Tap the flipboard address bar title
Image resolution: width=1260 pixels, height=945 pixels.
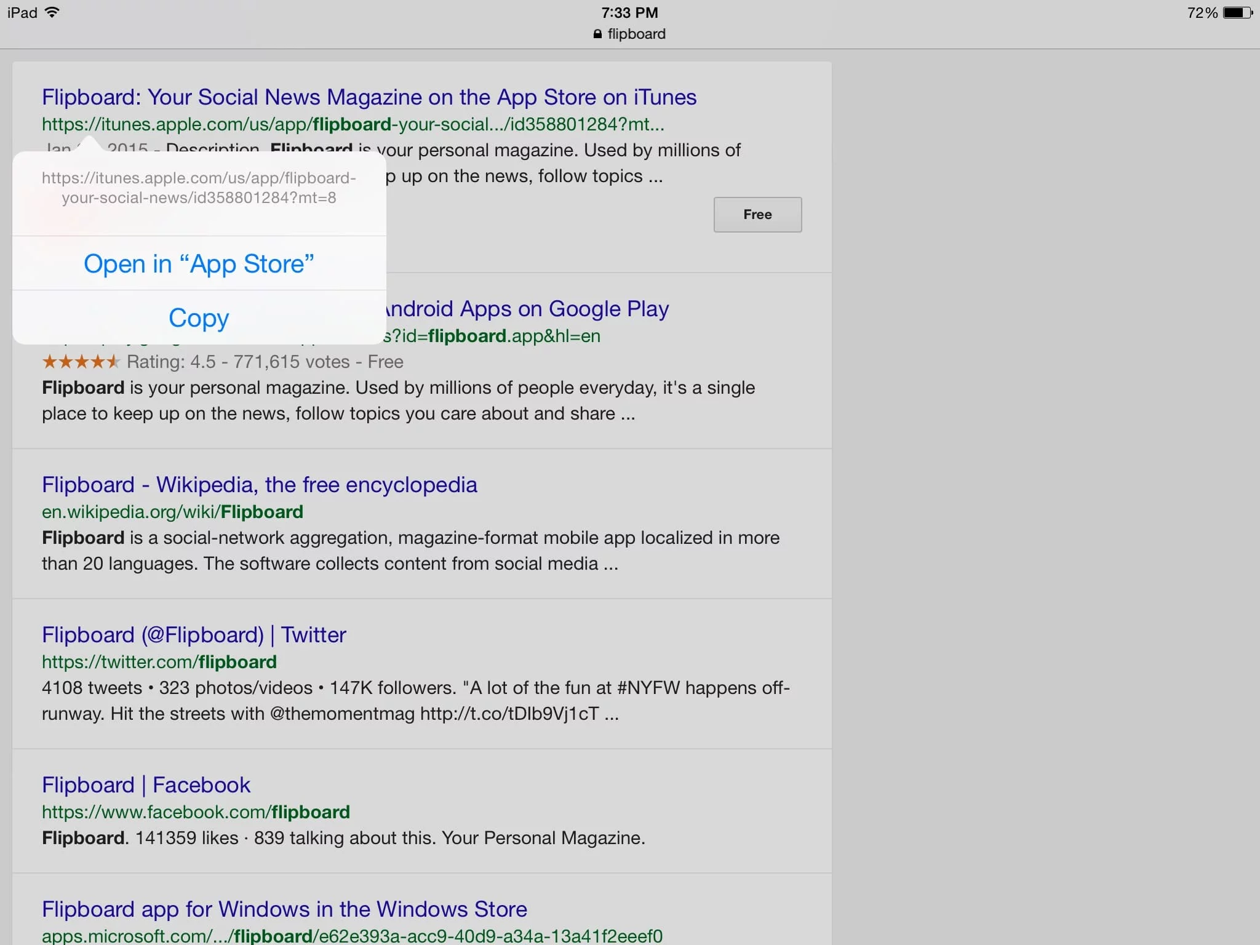coord(637,34)
